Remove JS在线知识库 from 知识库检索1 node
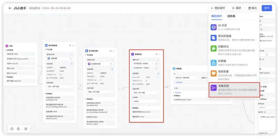The height and width of the screenshot is (137, 279). tap(111, 64)
